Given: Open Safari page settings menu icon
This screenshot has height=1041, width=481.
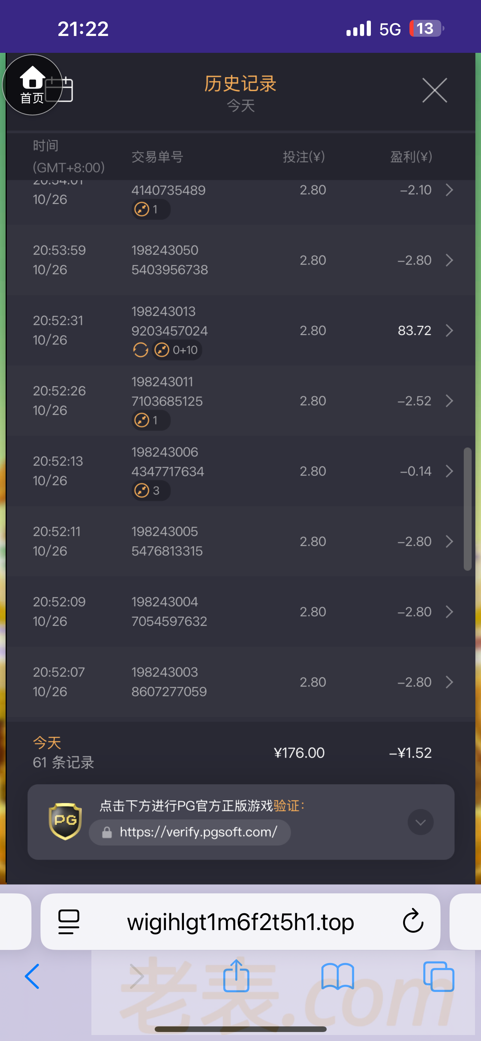Looking at the screenshot, I should click(69, 921).
